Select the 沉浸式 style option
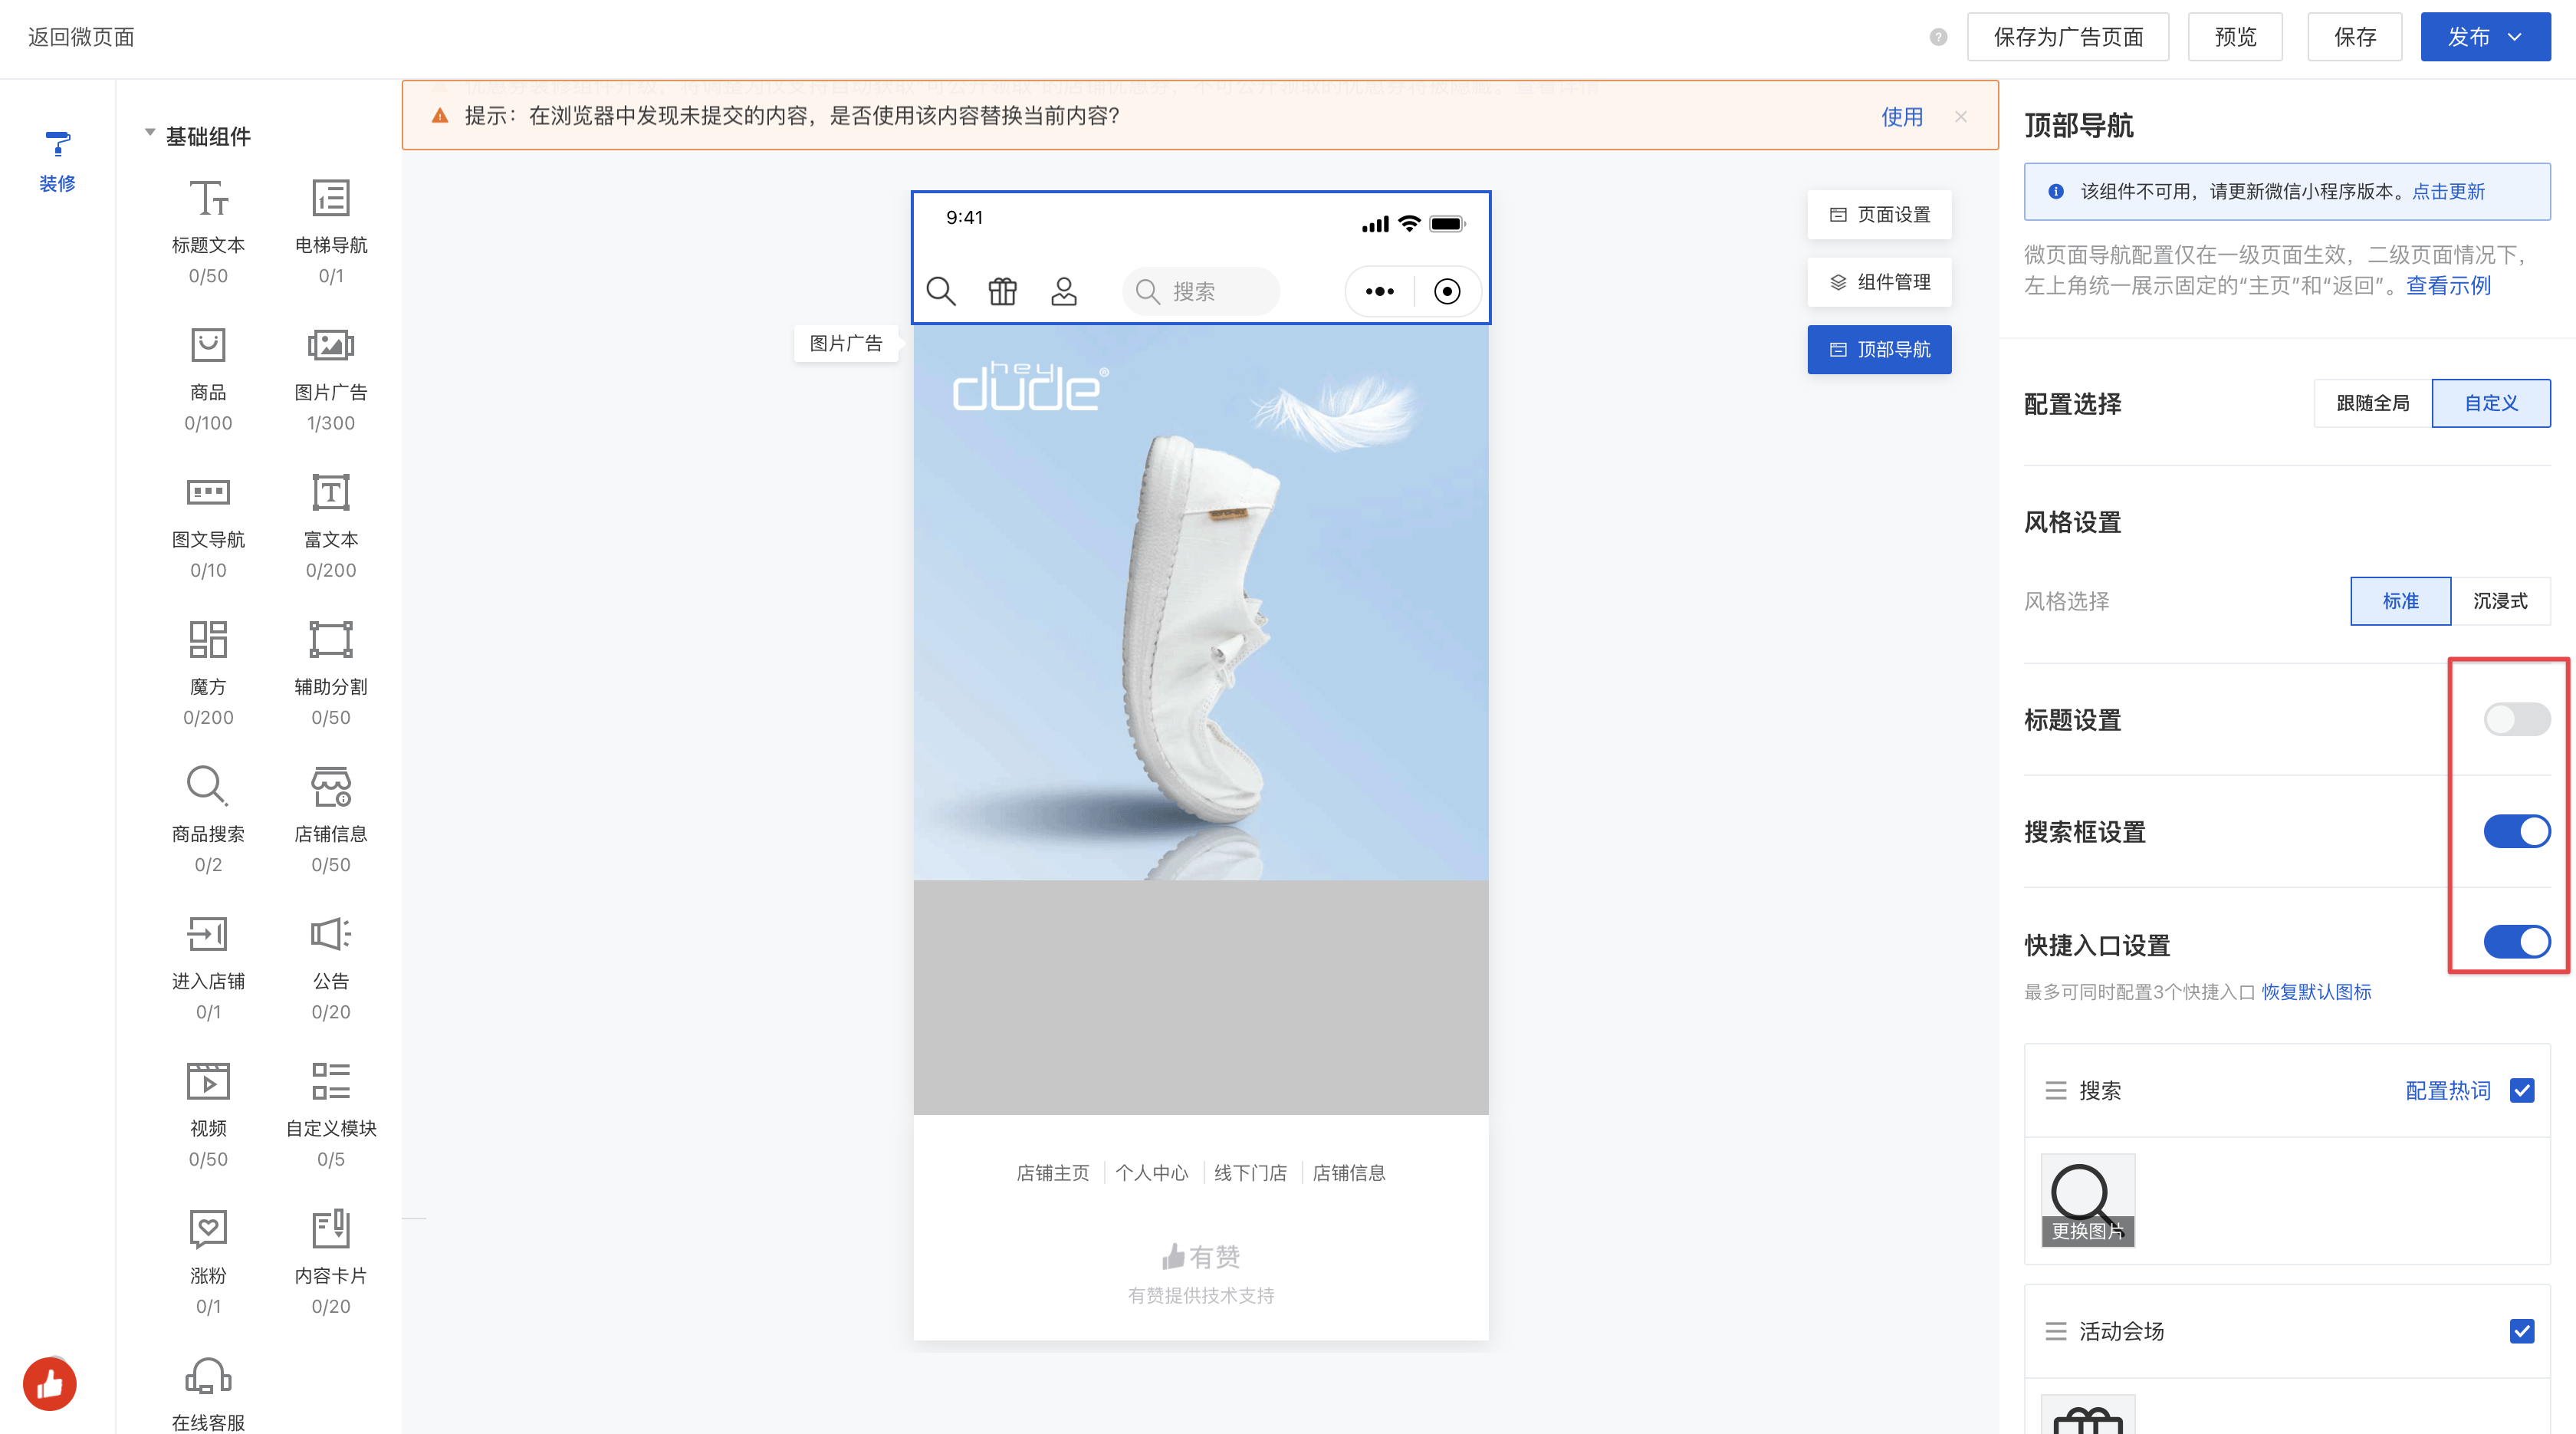The width and height of the screenshot is (2576, 1434). 2499,601
